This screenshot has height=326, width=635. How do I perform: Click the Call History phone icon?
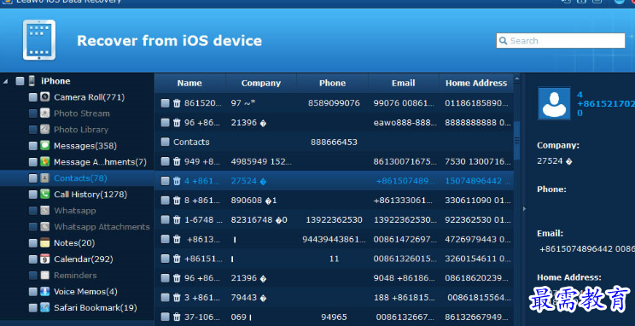tap(44, 195)
